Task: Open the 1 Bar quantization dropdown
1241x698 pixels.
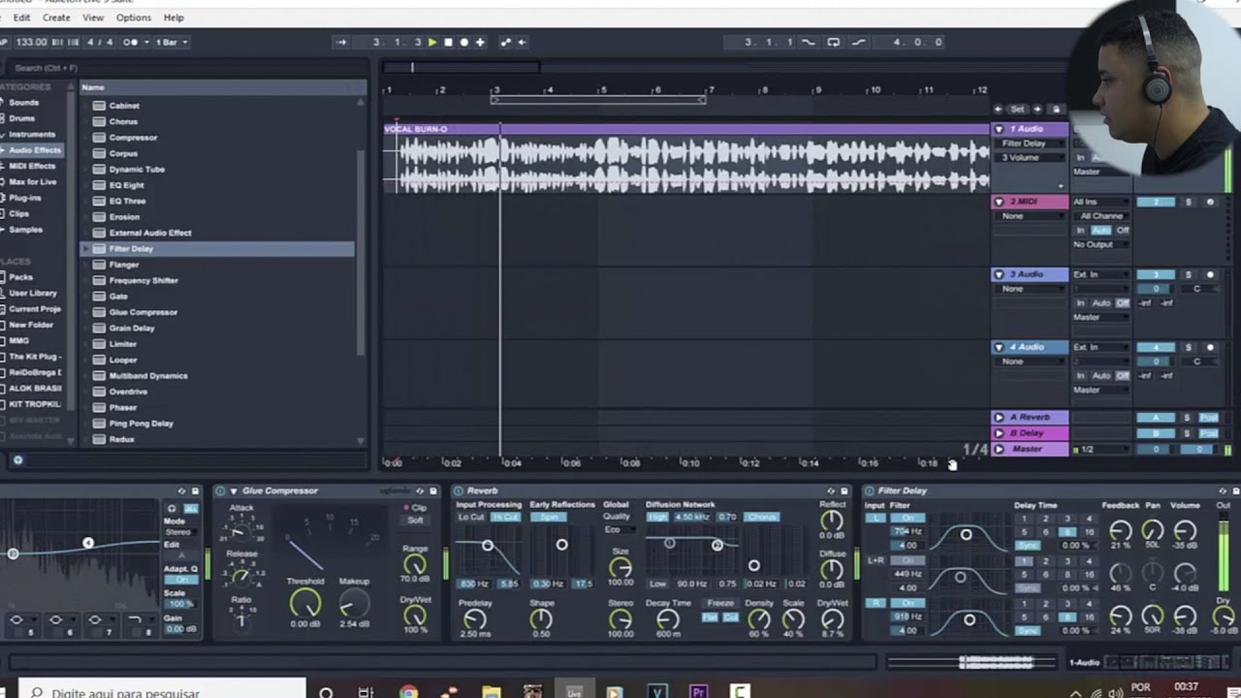Action: [x=171, y=42]
